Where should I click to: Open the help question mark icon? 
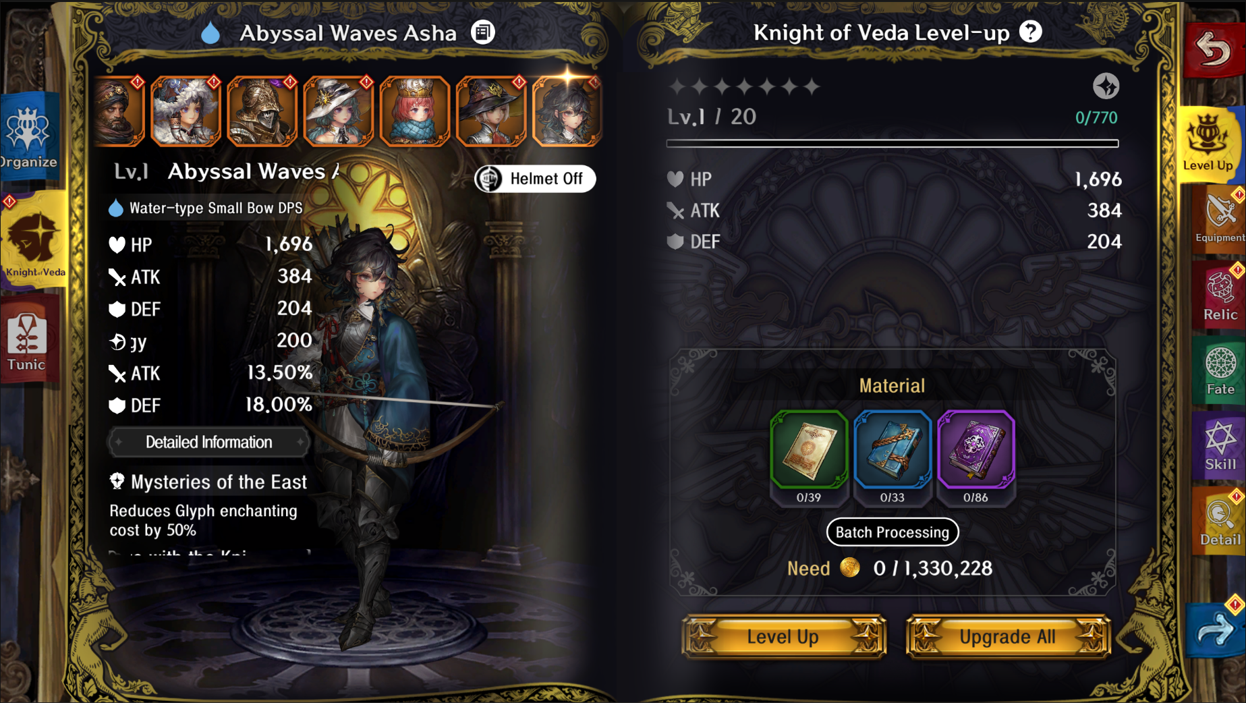tap(1030, 32)
